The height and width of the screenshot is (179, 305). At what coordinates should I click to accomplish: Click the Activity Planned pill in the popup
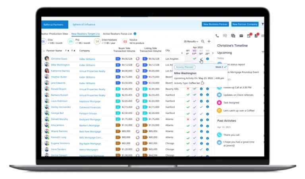point(185,67)
